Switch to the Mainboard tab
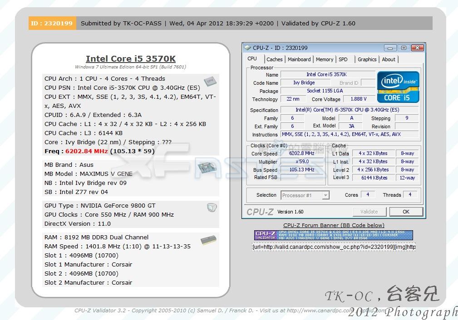The width and height of the screenshot is (458, 320). (x=299, y=59)
